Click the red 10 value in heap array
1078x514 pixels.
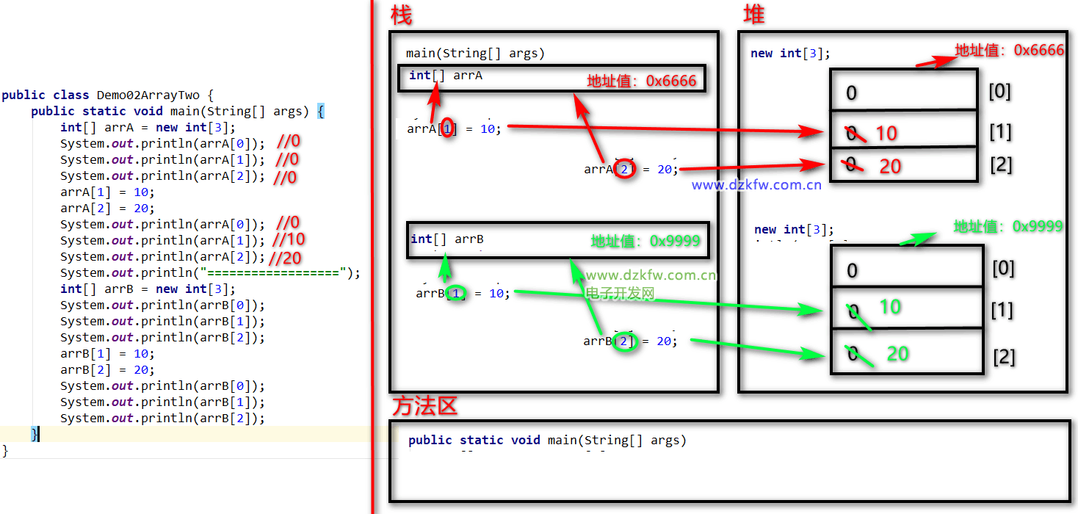[x=886, y=134]
